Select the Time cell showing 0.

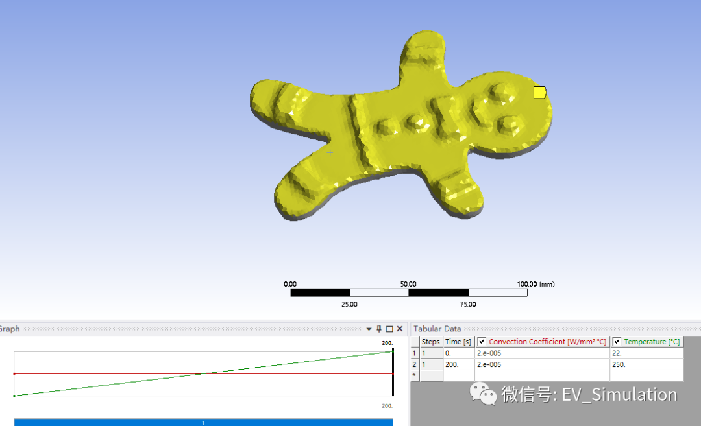click(459, 353)
